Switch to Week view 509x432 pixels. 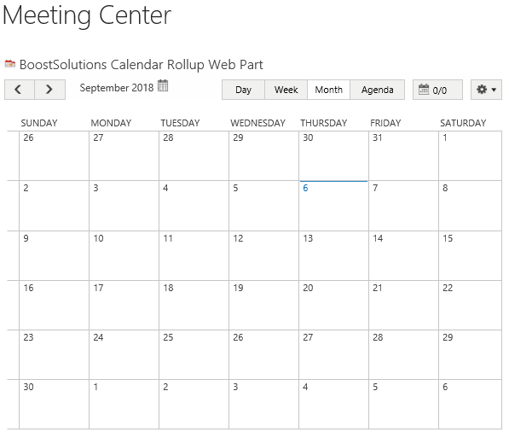tap(286, 90)
